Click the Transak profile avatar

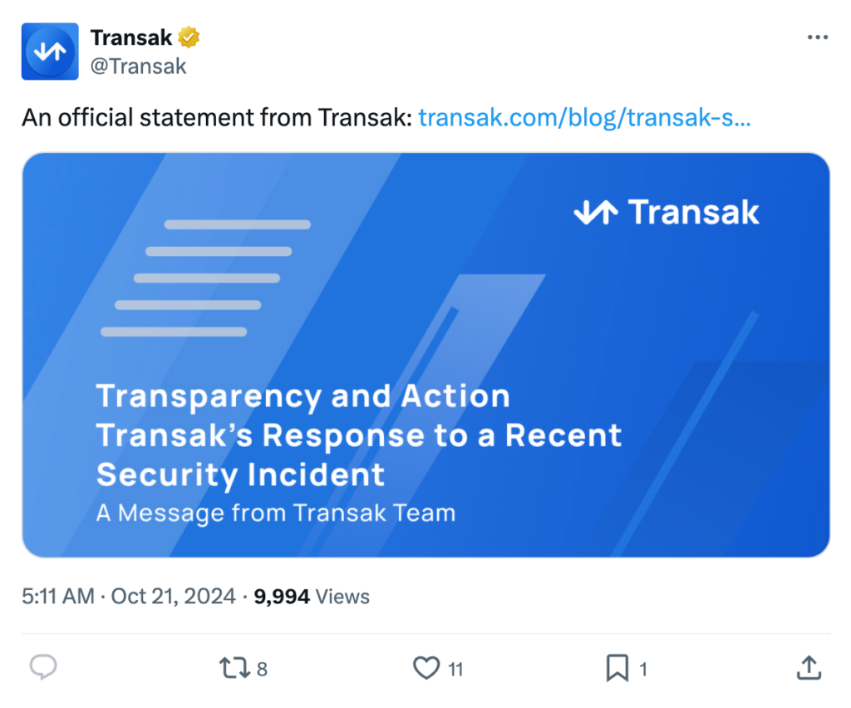pos(50,52)
